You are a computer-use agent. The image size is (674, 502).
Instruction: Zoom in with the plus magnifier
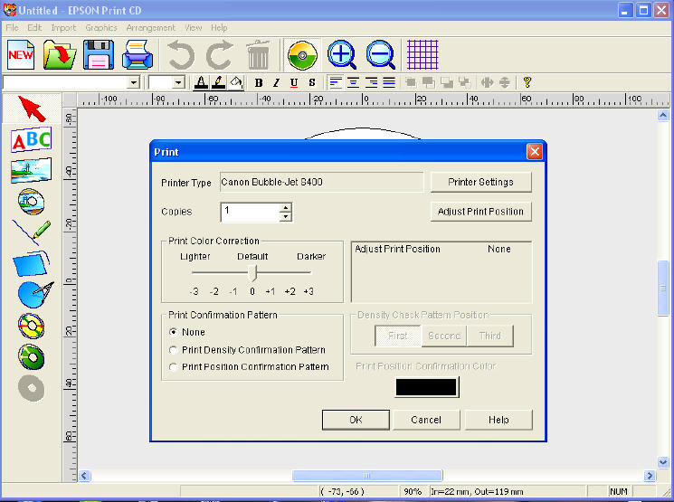(342, 54)
